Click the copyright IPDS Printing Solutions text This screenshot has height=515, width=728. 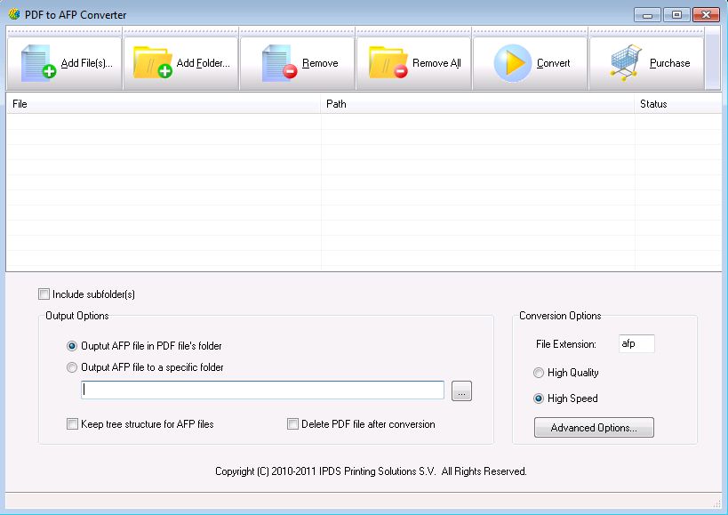click(371, 471)
